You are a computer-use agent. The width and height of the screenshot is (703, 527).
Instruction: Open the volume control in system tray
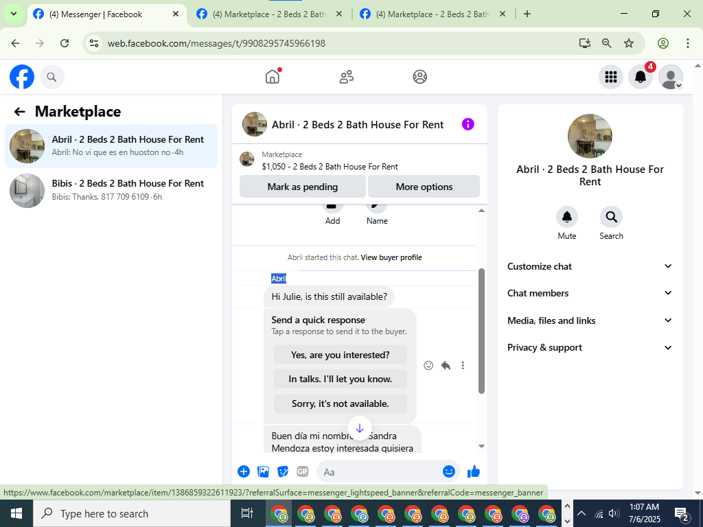pyautogui.click(x=614, y=513)
